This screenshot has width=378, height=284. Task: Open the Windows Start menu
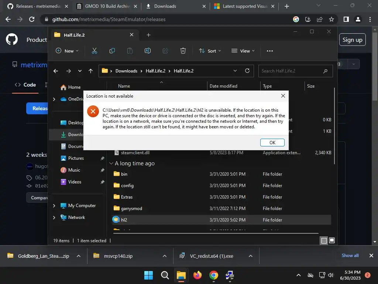tap(148, 275)
